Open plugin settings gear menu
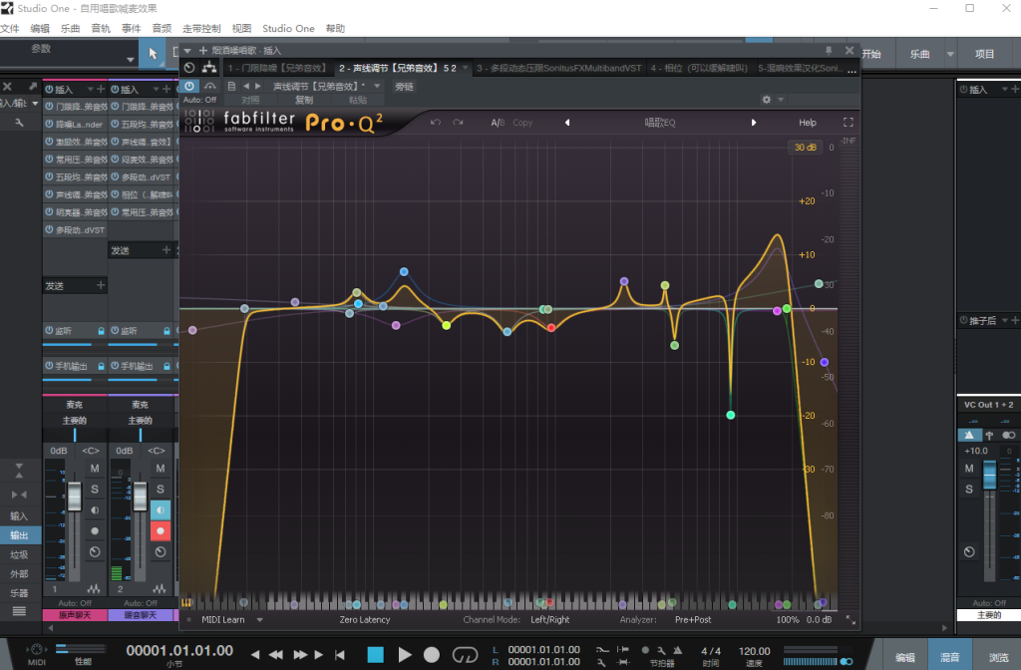Viewport: 1021px width, 670px height. (x=767, y=100)
